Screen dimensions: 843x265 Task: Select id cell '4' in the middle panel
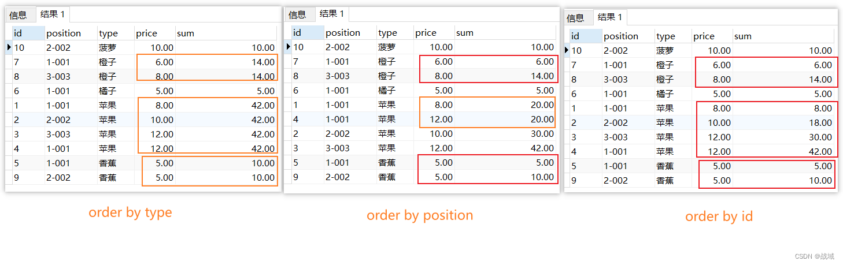click(308, 120)
